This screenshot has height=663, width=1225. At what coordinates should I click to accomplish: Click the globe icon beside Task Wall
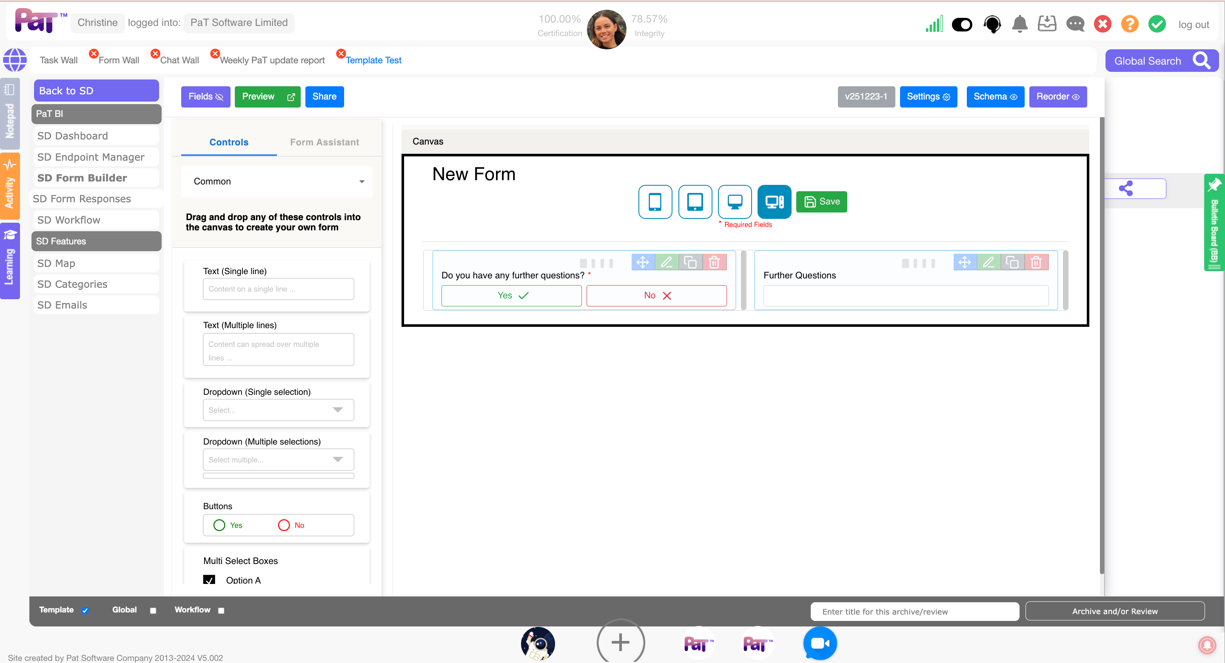[x=15, y=60]
